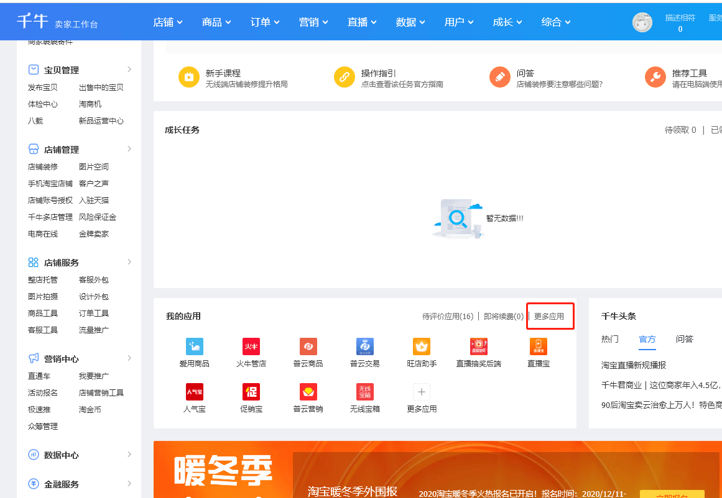Click the 店铺管理 shop icon
Image resolution: width=722 pixels, height=498 pixels.
click(x=34, y=149)
